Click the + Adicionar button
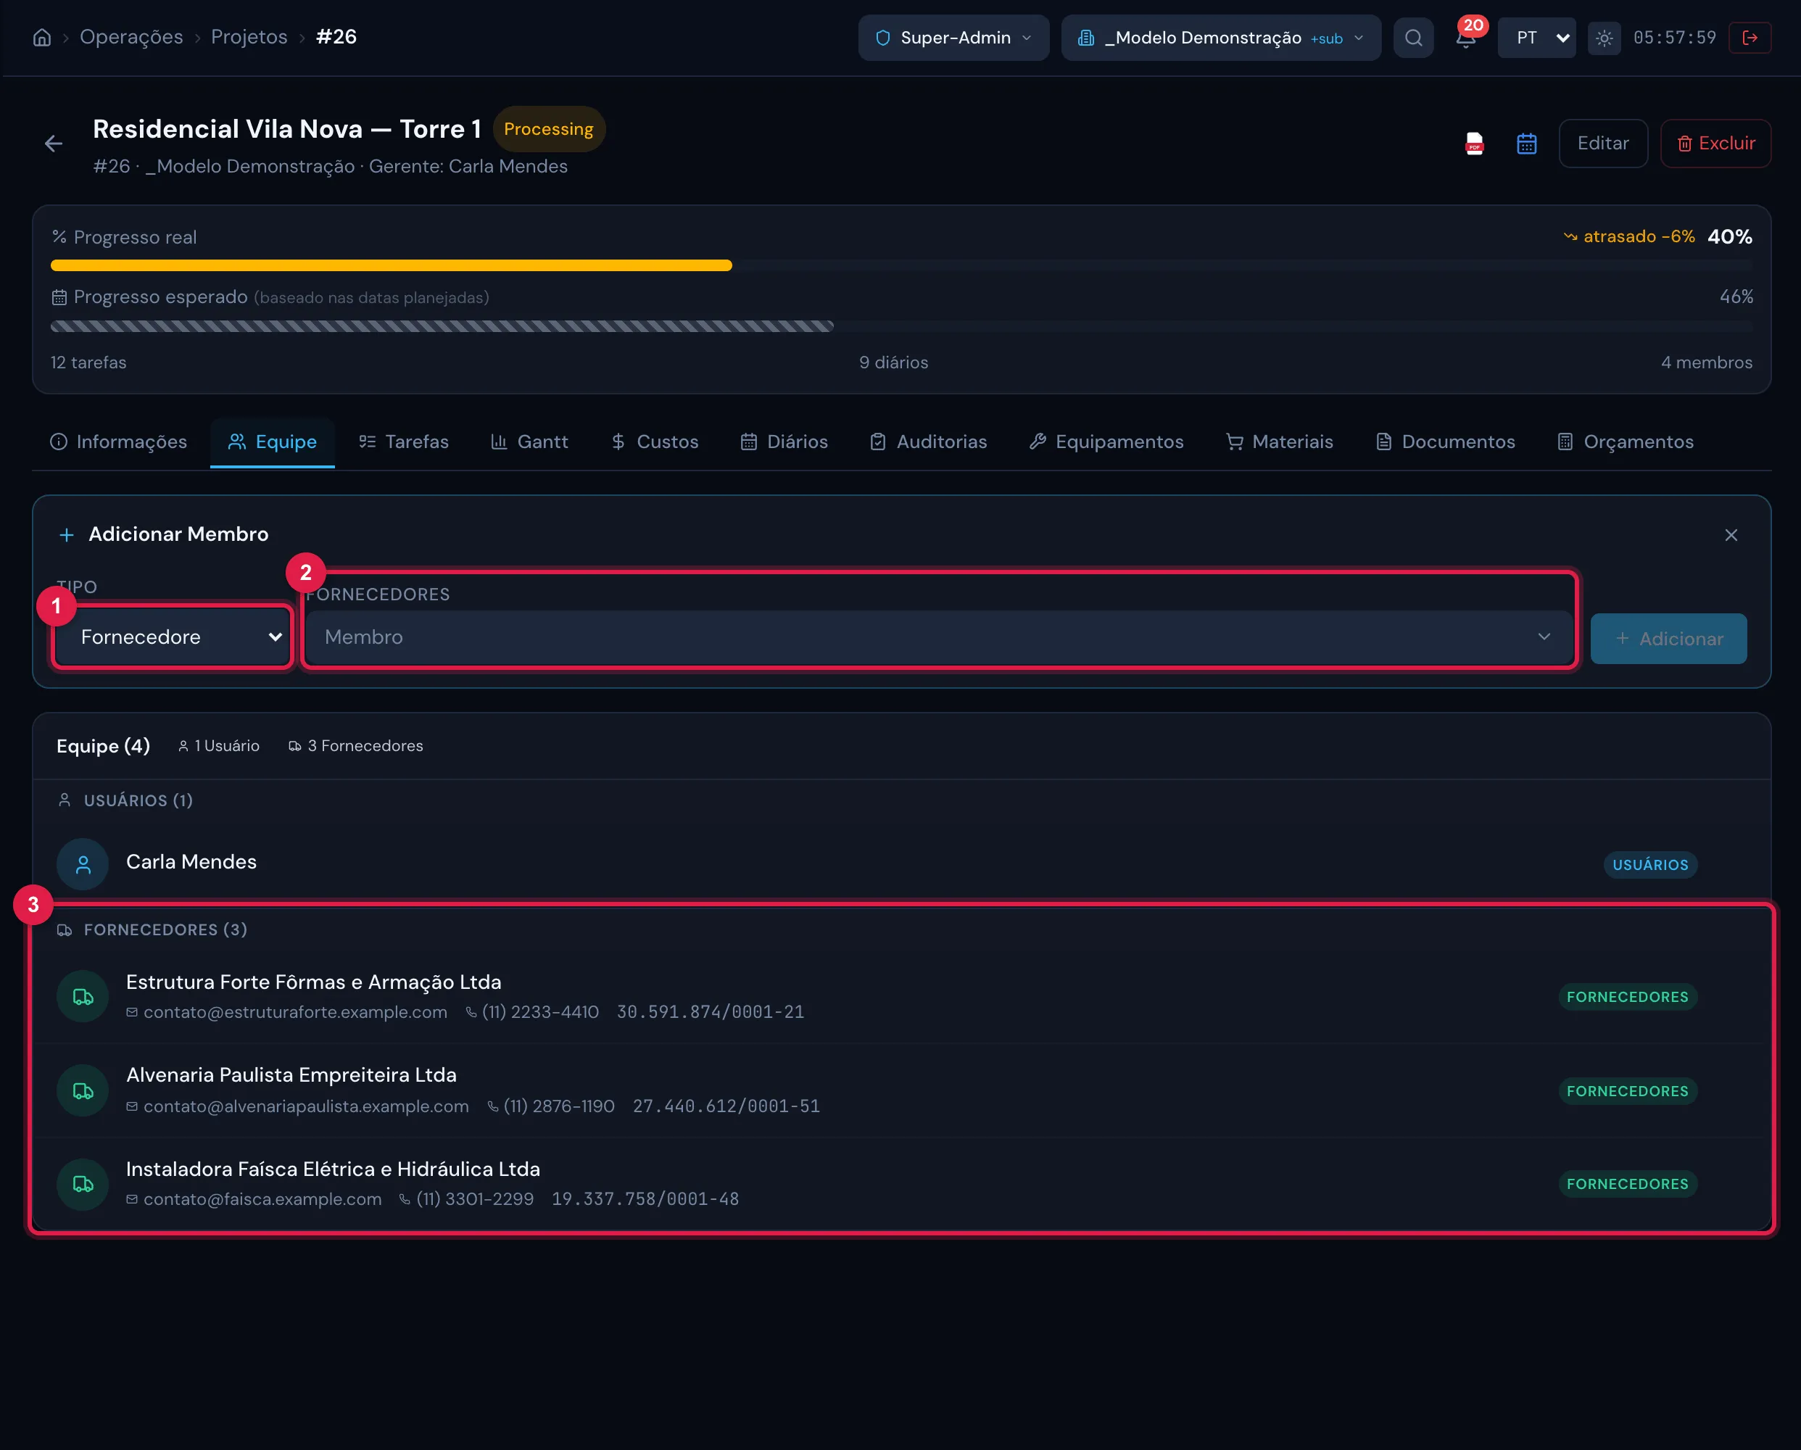The image size is (1801, 1450). coord(1668,639)
